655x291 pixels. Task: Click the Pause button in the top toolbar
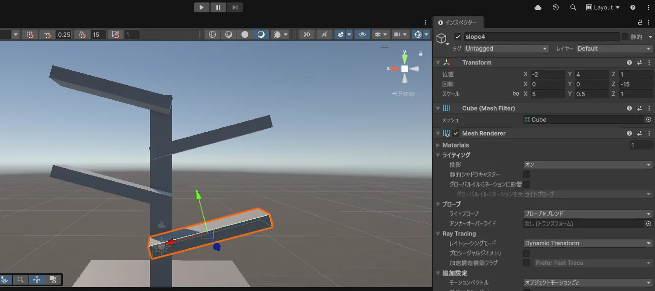click(x=218, y=7)
